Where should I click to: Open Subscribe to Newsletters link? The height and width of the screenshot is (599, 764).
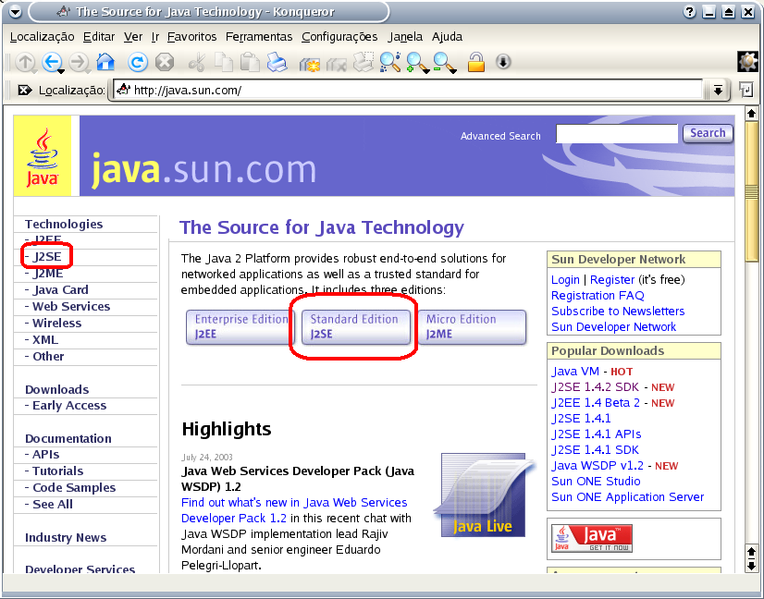coord(618,312)
